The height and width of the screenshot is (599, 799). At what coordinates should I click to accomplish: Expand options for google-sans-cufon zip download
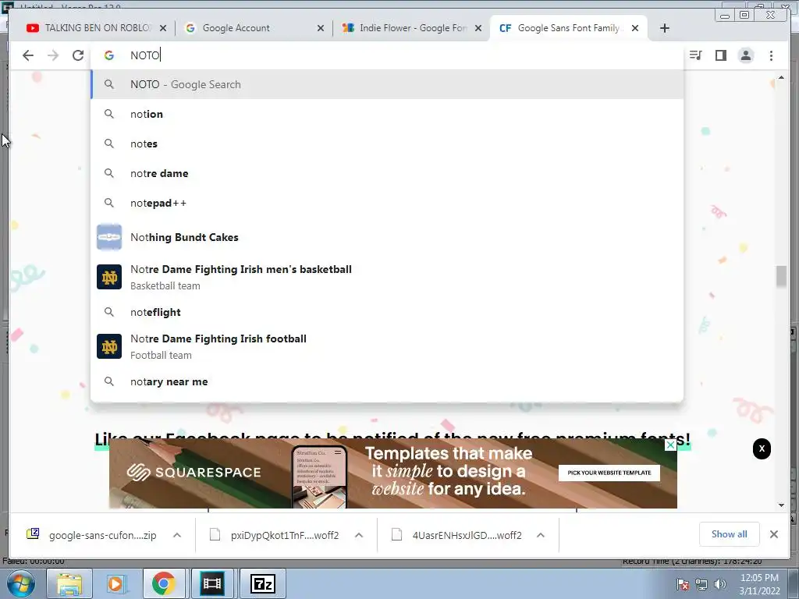pos(177,535)
